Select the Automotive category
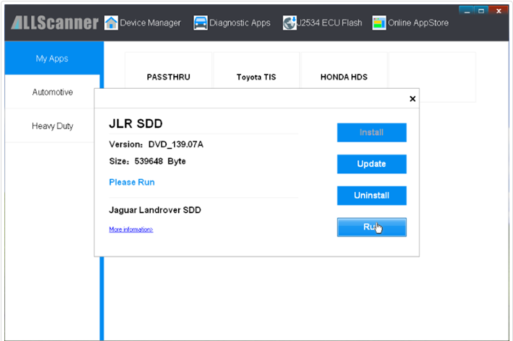 click(x=53, y=92)
